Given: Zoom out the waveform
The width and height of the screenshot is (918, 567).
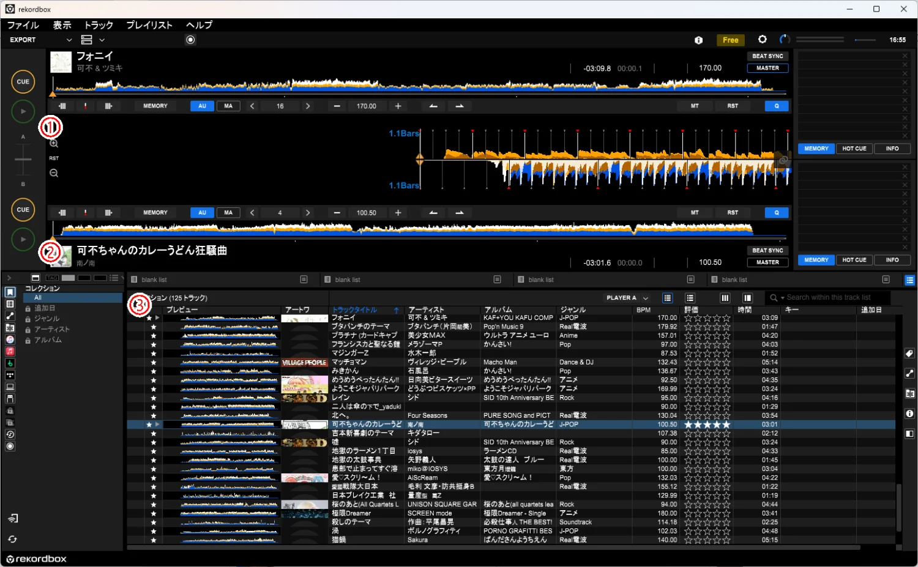Looking at the screenshot, I should tap(54, 173).
